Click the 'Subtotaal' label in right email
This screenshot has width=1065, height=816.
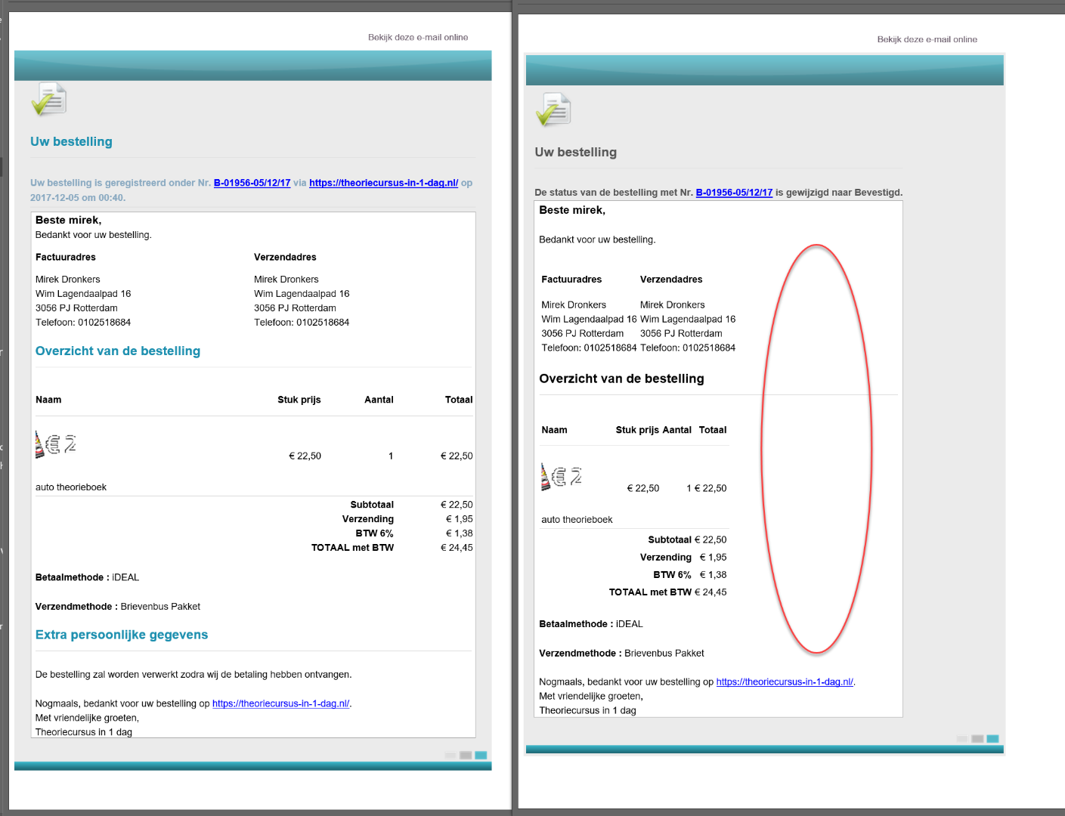click(670, 540)
